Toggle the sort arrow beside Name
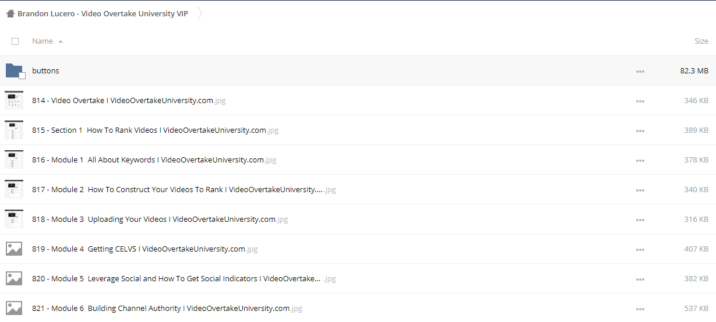 61,41
